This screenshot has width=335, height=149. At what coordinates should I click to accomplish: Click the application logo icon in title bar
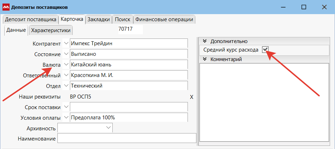pos(6,7)
